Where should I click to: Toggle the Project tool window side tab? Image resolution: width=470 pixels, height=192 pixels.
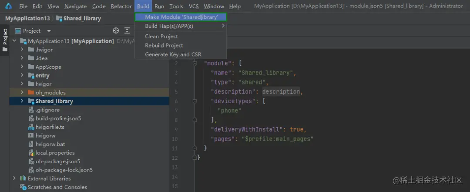coord(5,40)
